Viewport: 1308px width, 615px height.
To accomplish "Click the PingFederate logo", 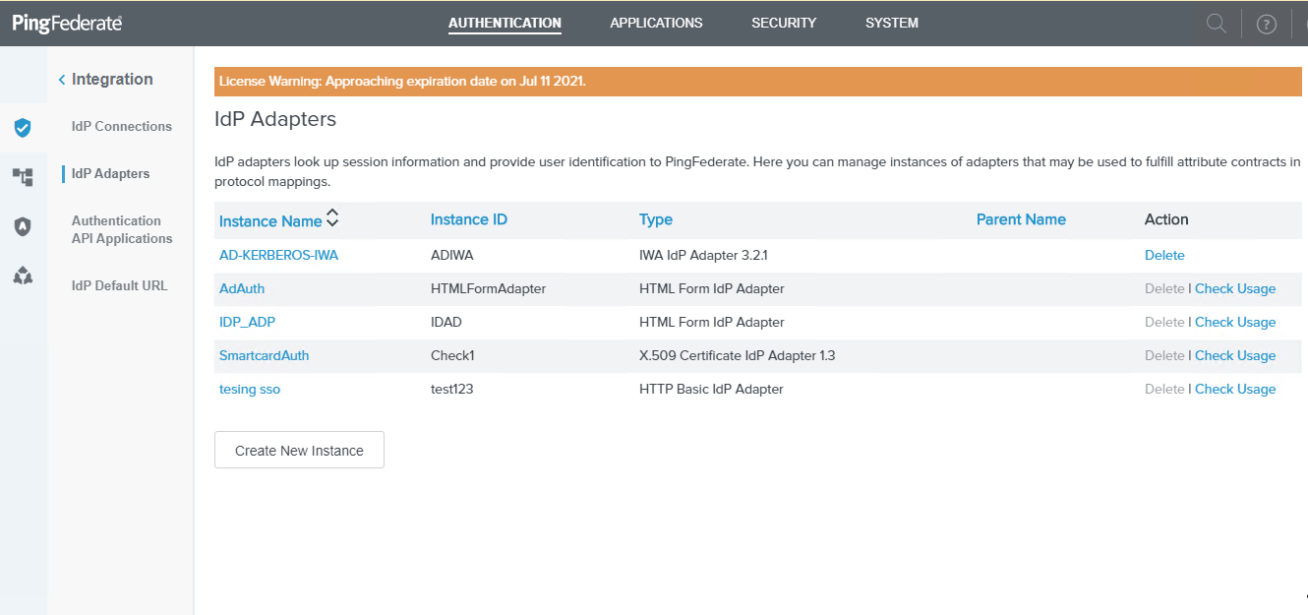I will point(67,24).
